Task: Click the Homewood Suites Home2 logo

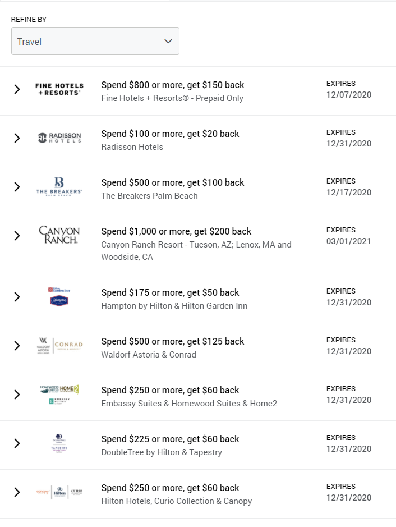Action: point(59,394)
